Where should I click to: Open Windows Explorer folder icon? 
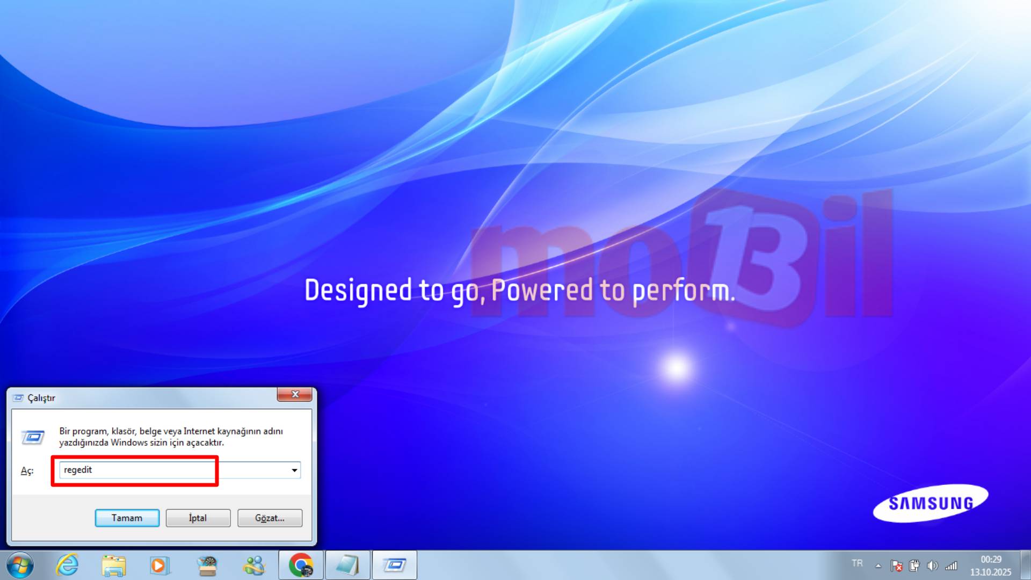point(113,565)
